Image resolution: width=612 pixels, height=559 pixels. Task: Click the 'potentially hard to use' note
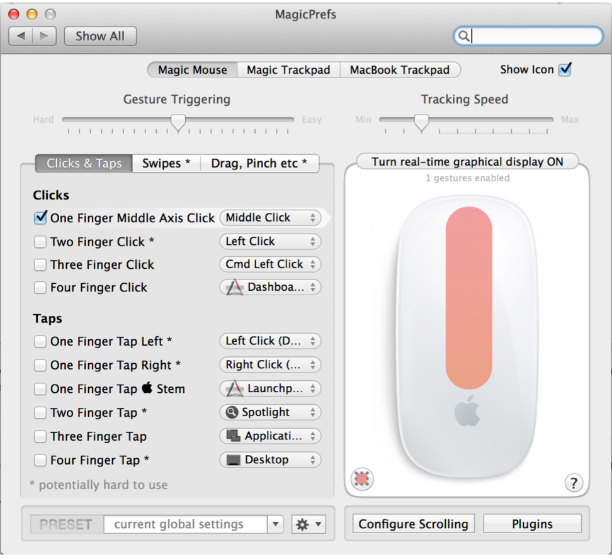[x=99, y=485]
